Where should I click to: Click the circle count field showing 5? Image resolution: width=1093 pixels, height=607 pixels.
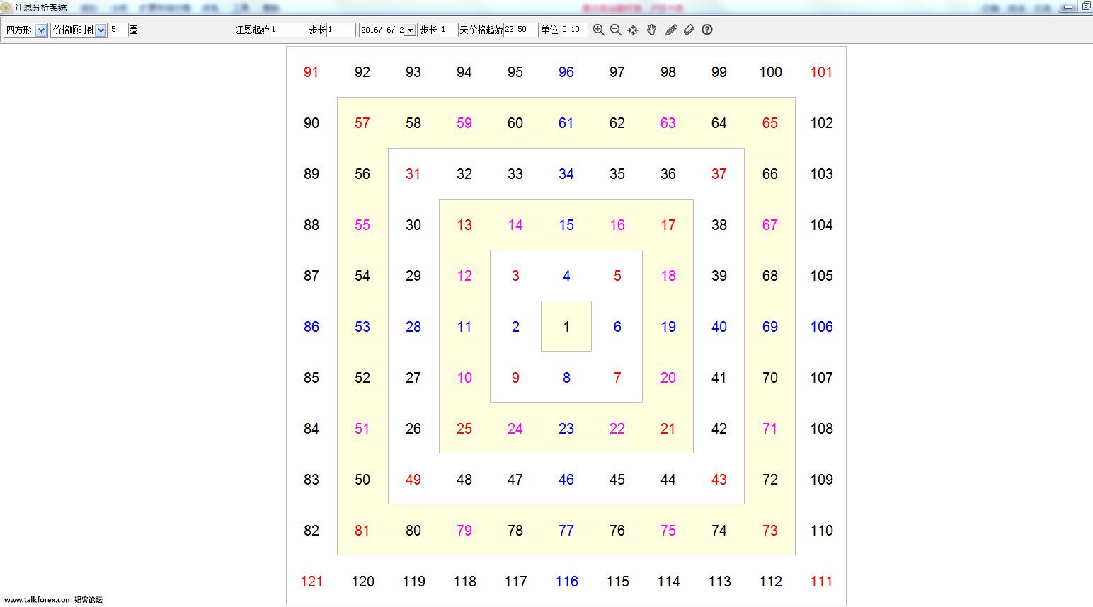tap(119, 30)
